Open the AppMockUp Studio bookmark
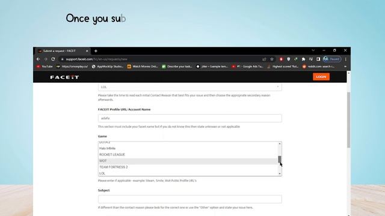 click(x=107, y=67)
